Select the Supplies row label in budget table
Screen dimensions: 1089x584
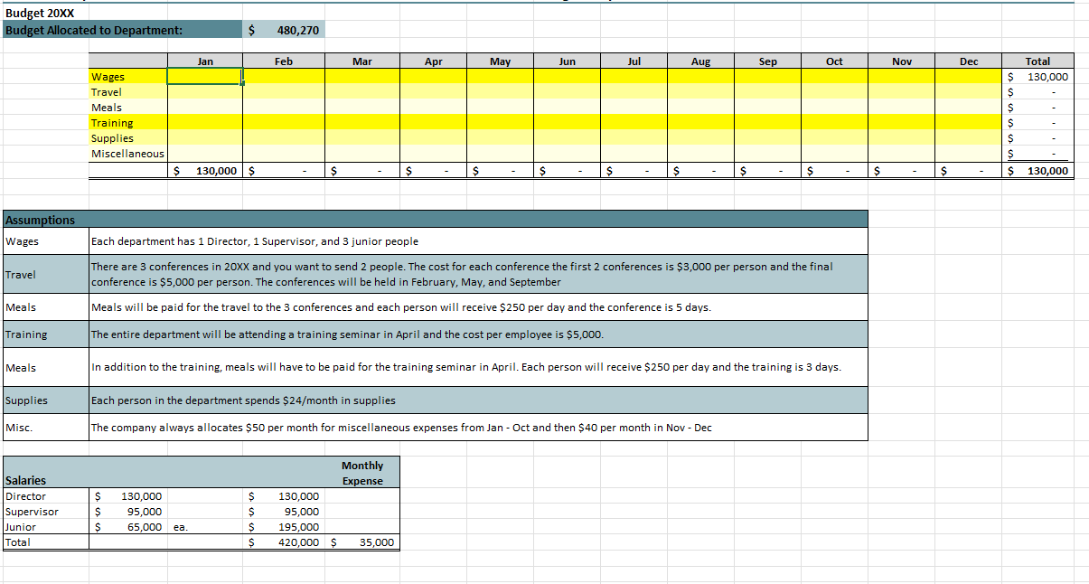click(x=127, y=138)
